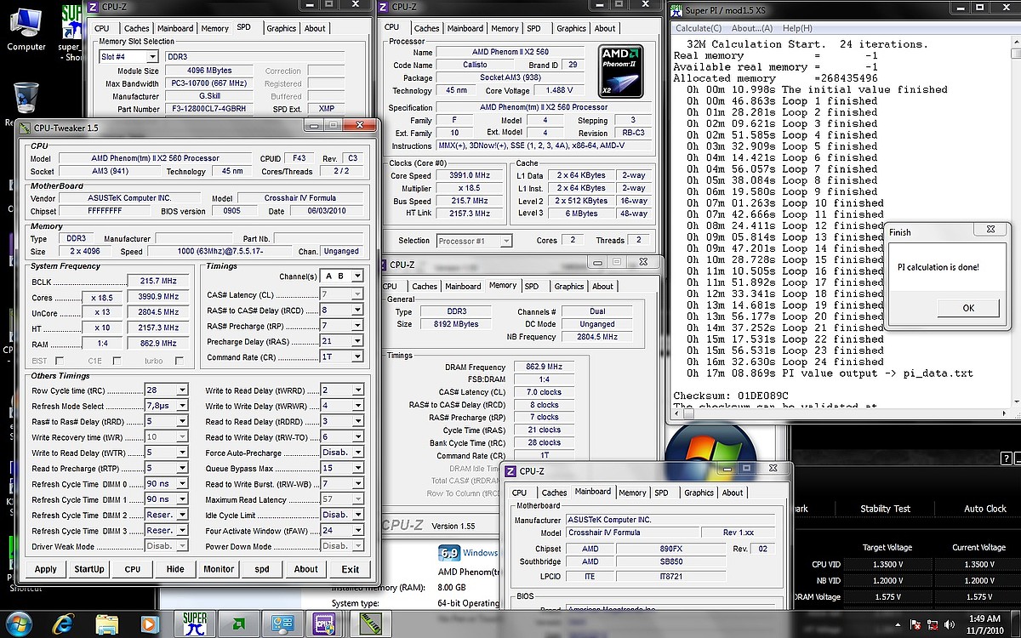Click the Core Speed 3991.0 MHz value

(x=469, y=176)
